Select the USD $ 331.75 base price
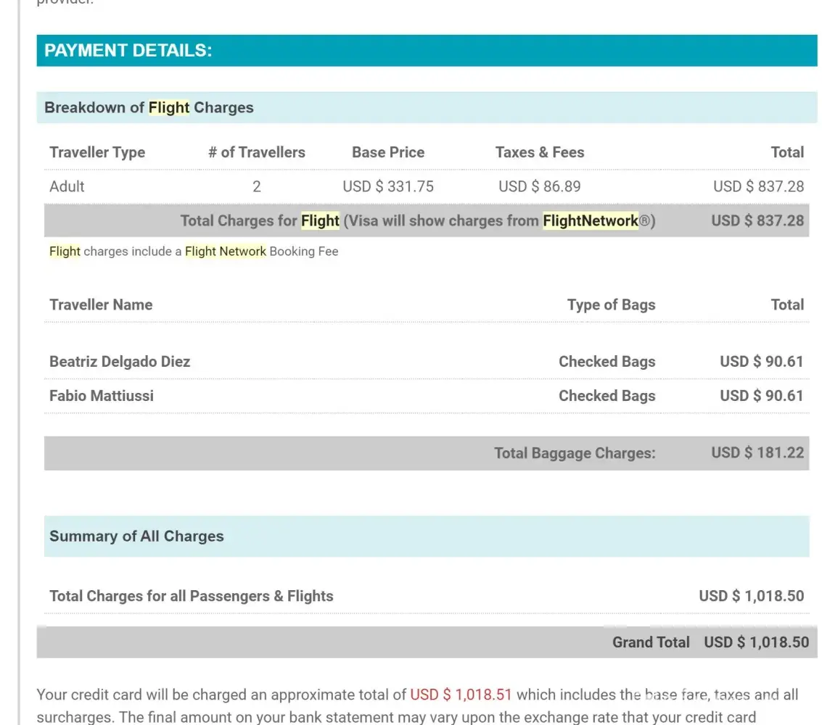This screenshot has height=725, width=822. tap(387, 186)
